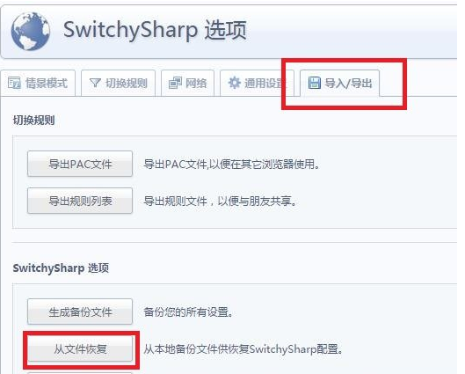This screenshot has height=374, width=465.
Task: Click the 导出PAC文件 description text
Action: pos(231,164)
